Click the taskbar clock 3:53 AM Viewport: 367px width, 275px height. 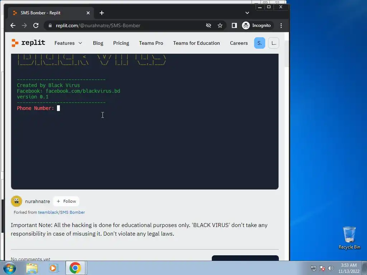(x=349, y=268)
